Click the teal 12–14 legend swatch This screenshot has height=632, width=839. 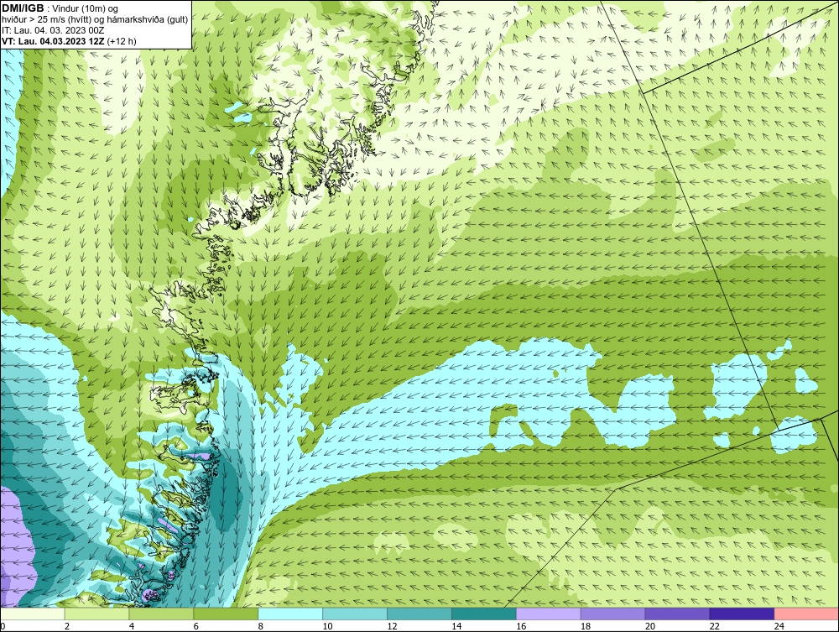[x=419, y=614]
